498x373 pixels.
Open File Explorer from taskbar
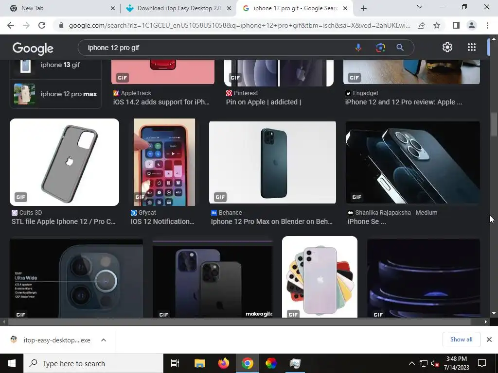[x=199, y=363]
